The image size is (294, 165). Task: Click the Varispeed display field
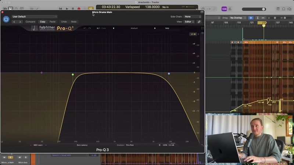pos(132,7)
